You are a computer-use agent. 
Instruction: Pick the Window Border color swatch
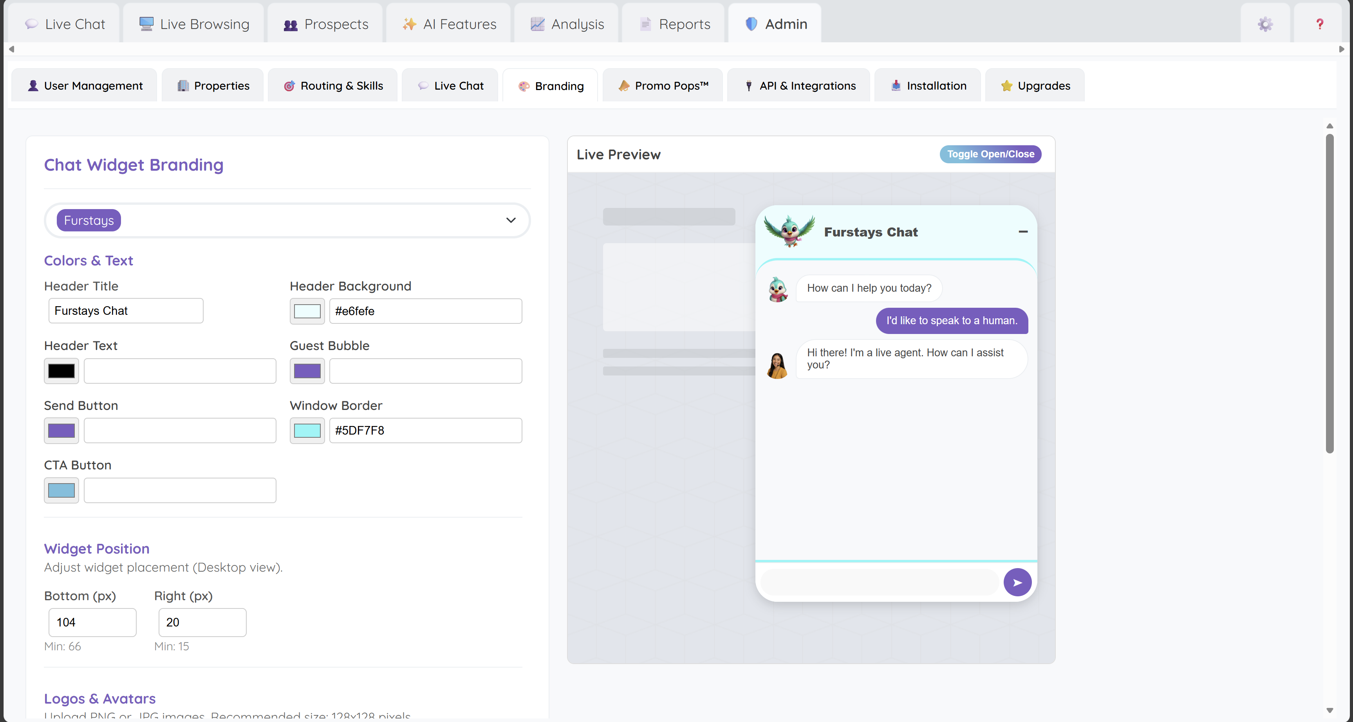pos(307,431)
